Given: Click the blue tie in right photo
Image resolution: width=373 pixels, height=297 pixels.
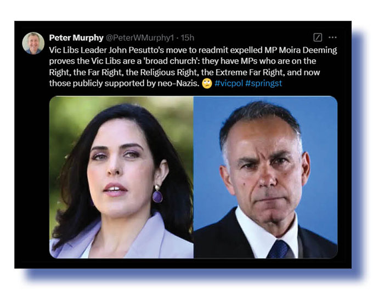Looking at the screenshot, I should 278,249.
